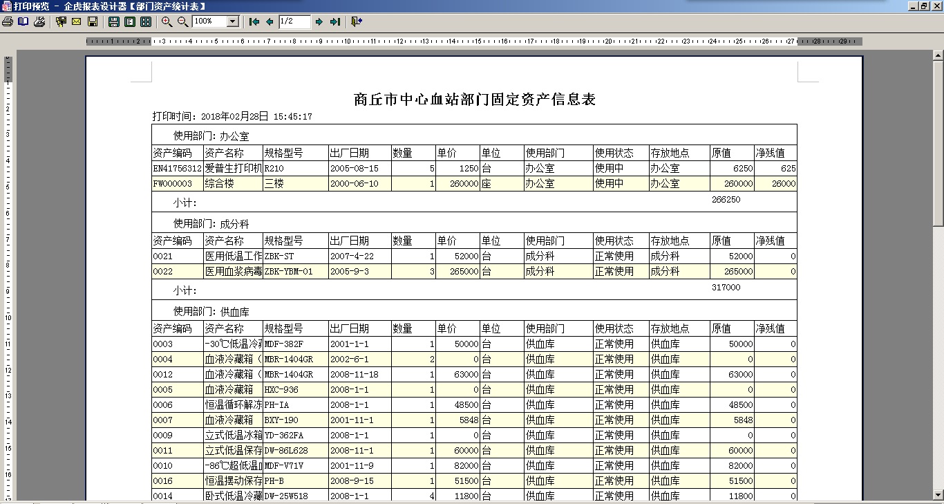Select the page width view icon
Image resolution: width=944 pixels, height=504 pixels.
pyautogui.click(x=114, y=21)
